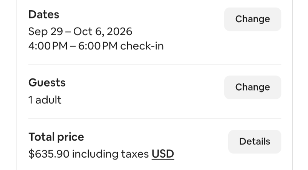
Task: Click the "1 adult" guest count text
Action: click(x=45, y=100)
